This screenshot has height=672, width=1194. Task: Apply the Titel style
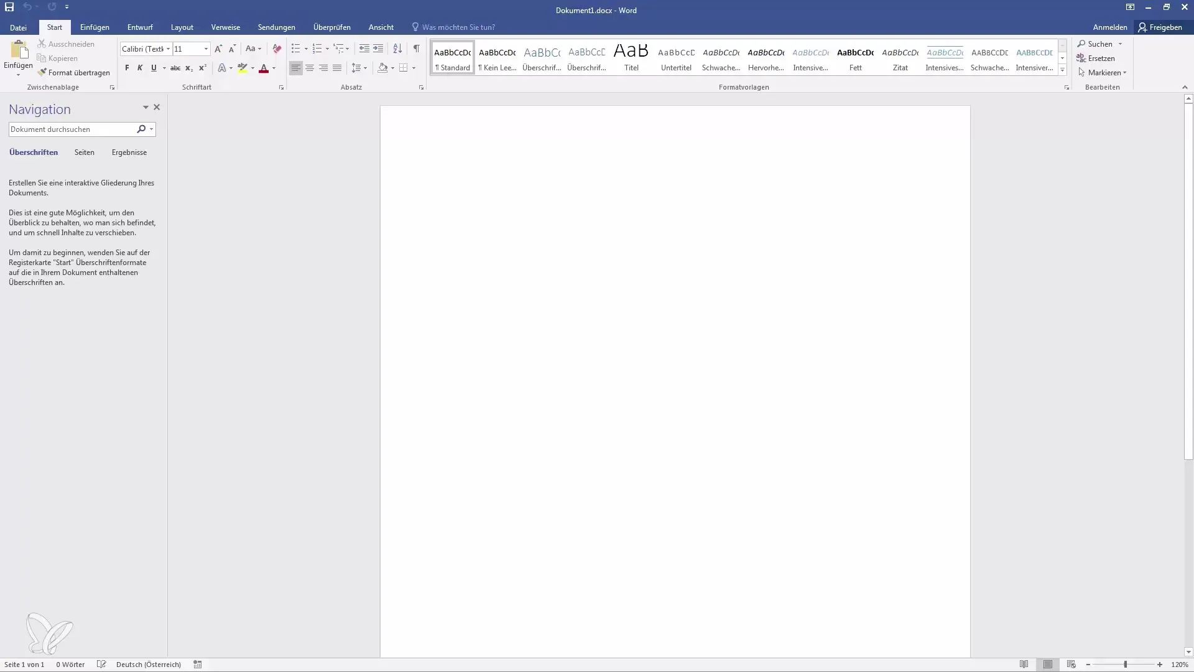(631, 57)
